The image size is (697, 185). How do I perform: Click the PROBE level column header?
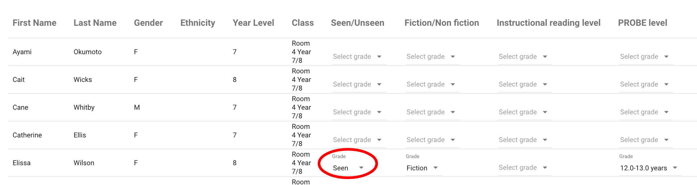(642, 23)
